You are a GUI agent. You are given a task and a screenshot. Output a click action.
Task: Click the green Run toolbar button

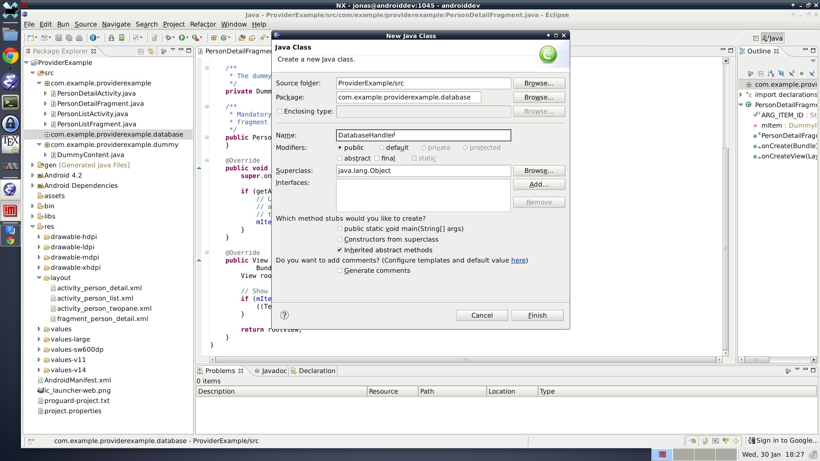(182, 38)
